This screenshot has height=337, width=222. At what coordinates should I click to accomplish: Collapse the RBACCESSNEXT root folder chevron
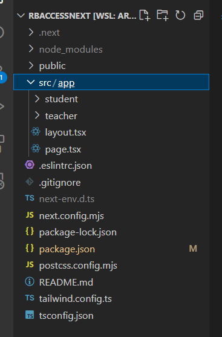tap(21, 16)
